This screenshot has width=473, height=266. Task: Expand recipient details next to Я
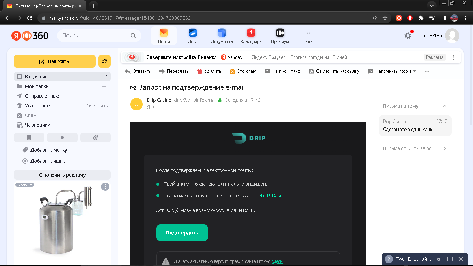(153, 107)
